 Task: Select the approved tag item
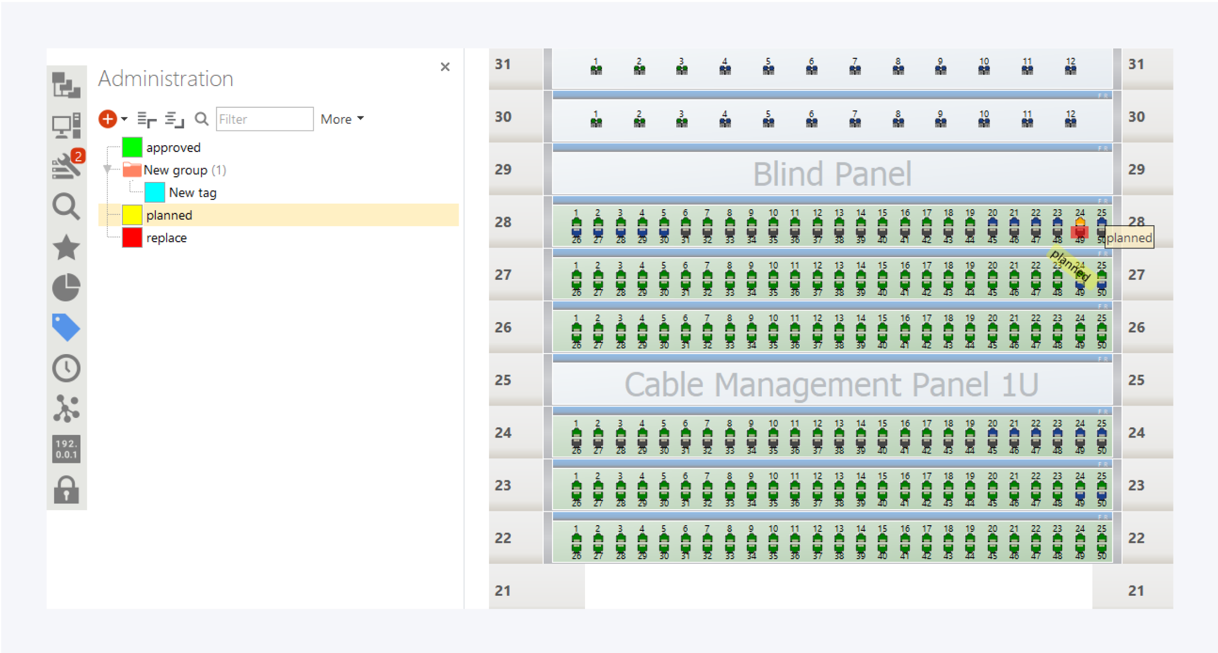point(173,148)
